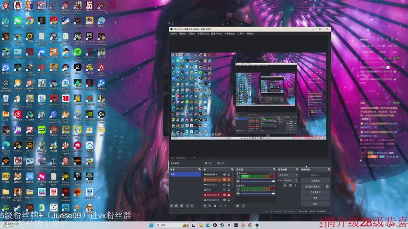408x229 pixels.
Task: Unlock the red text GDI+ 3 source
Action: click(228, 195)
